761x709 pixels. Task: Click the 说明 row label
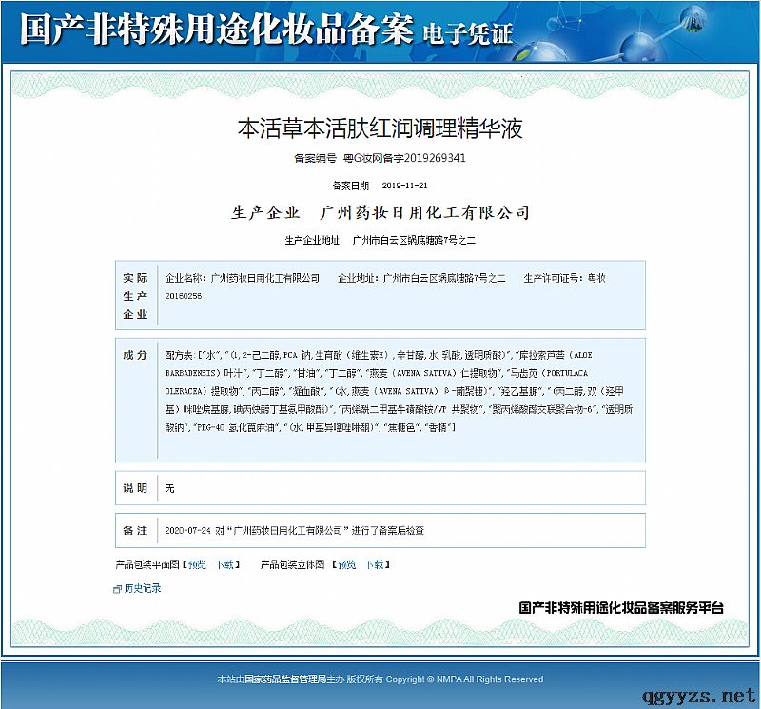pyautogui.click(x=135, y=488)
